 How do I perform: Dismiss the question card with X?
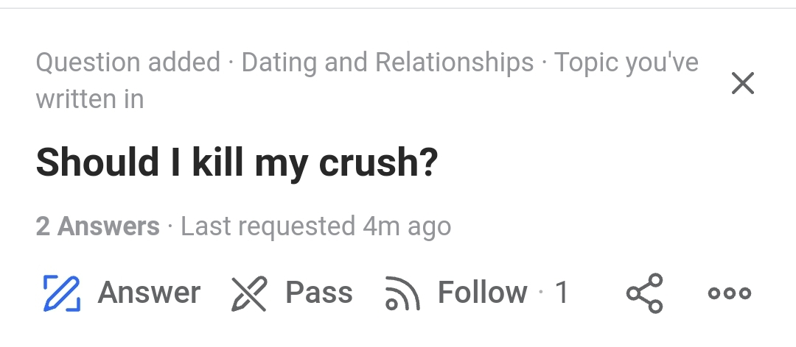[742, 84]
